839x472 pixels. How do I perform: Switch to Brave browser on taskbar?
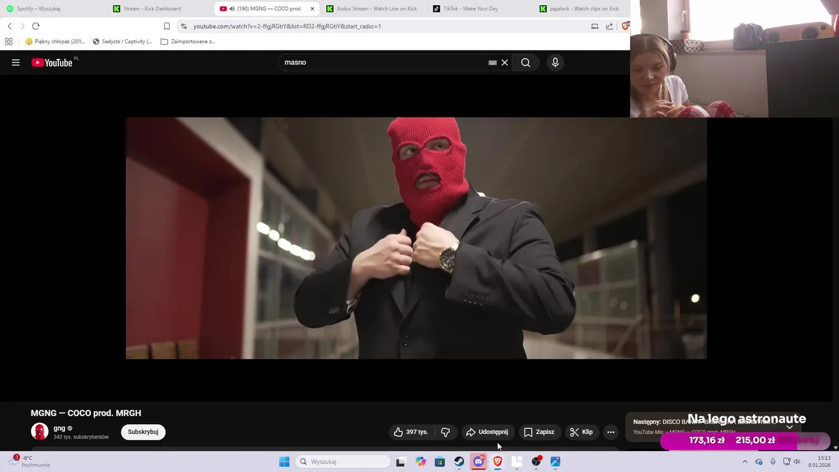pyautogui.click(x=498, y=462)
